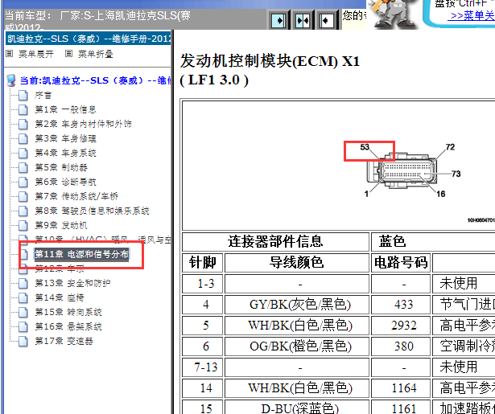Screen dimensions: 495x414
Task: Click the collapse-left panel arrow icon
Action: click(326, 21)
